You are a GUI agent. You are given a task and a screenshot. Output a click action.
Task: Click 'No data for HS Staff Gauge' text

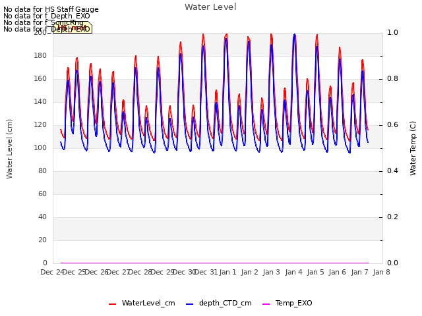pos(51,9)
